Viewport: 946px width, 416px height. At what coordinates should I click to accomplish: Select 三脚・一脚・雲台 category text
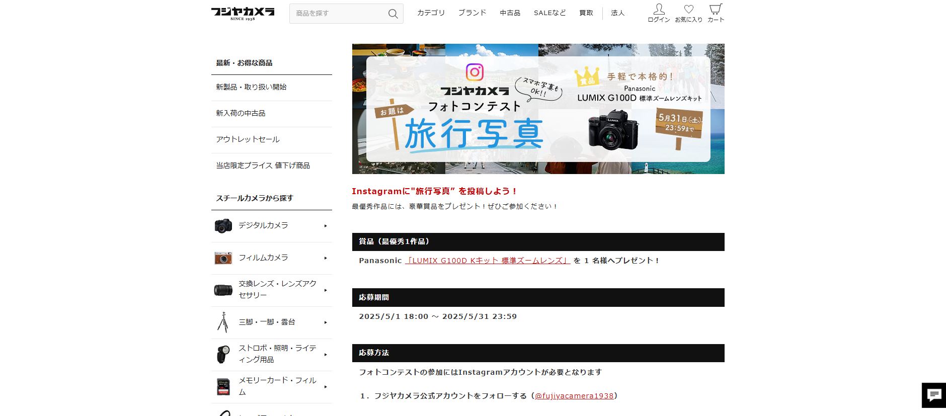tap(267, 322)
